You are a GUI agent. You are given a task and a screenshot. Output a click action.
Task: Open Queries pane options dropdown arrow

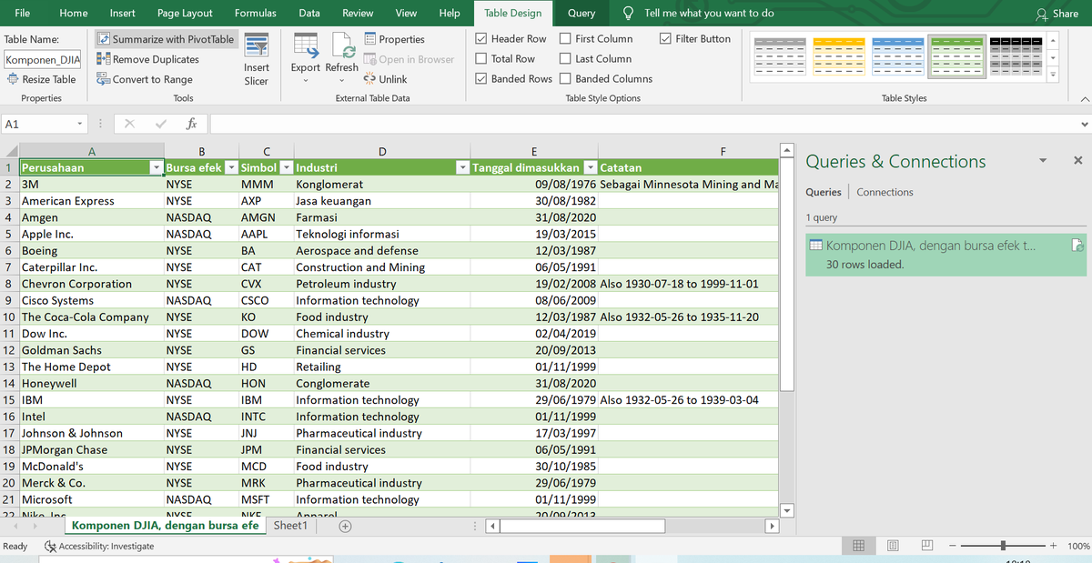[x=1042, y=160]
